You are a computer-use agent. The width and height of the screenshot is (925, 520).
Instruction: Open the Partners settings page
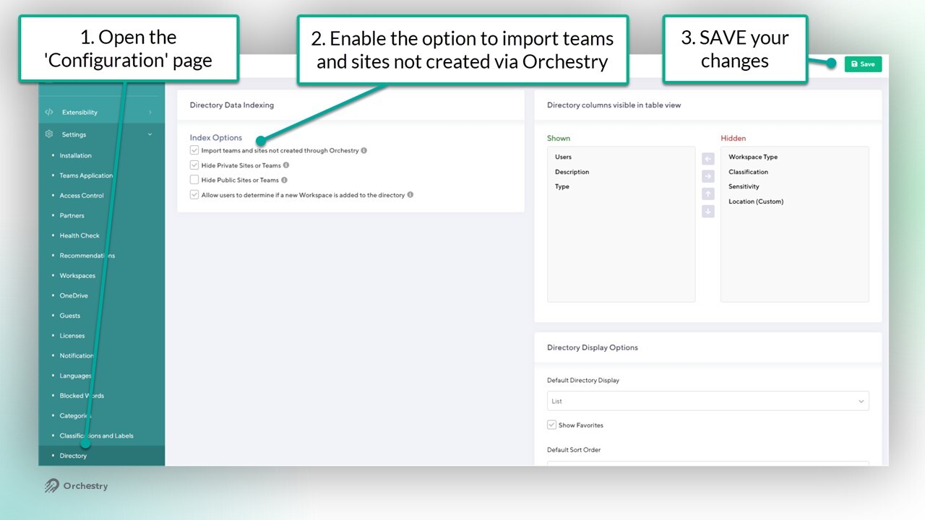coord(72,215)
